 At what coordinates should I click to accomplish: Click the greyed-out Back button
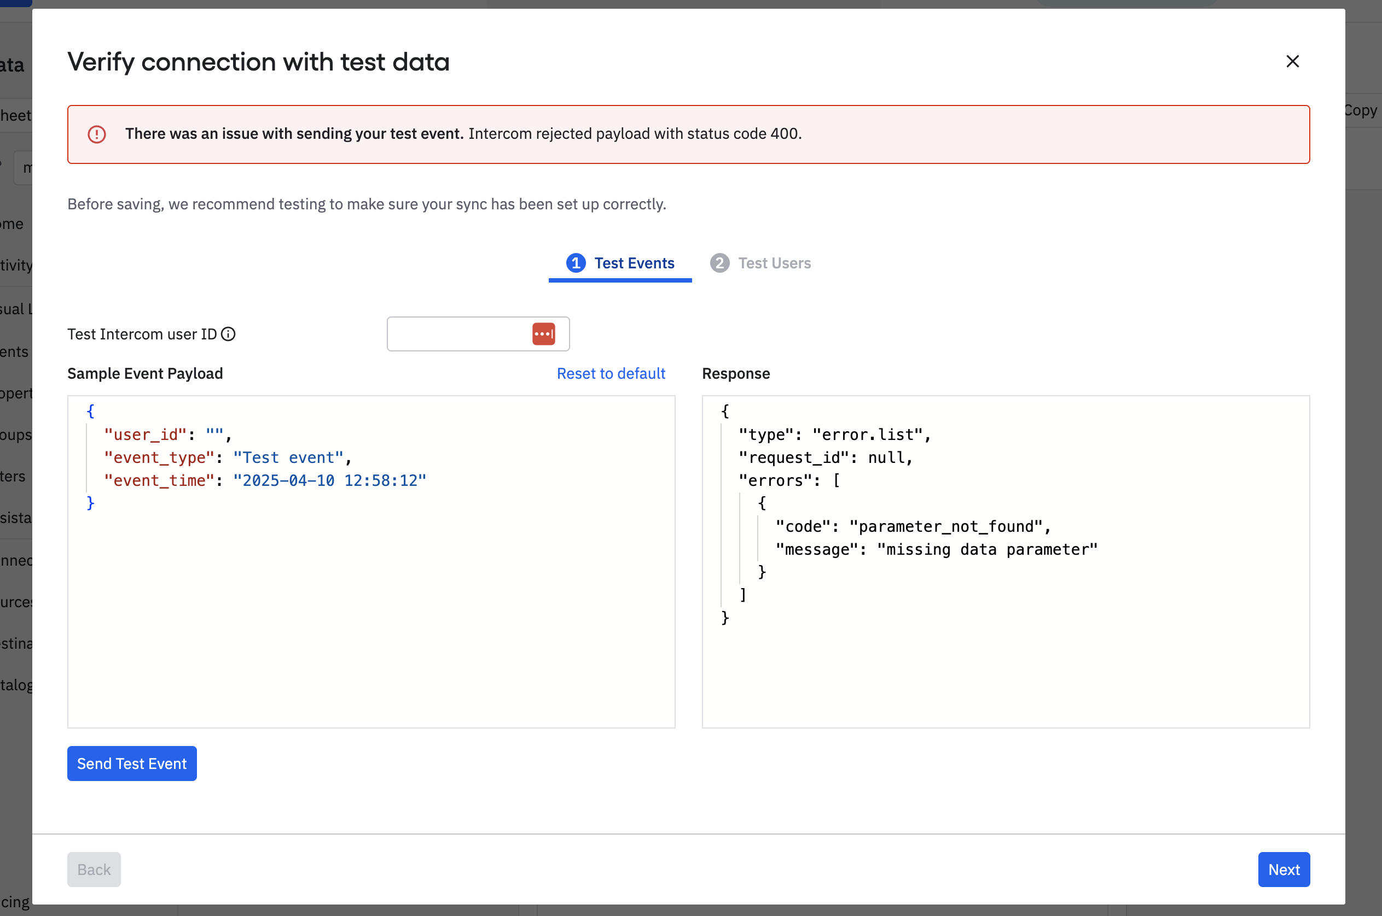click(94, 869)
